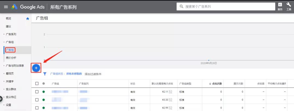Tick the select-all checkbox in table header
The image size is (294, 111).
click(37, 84)
